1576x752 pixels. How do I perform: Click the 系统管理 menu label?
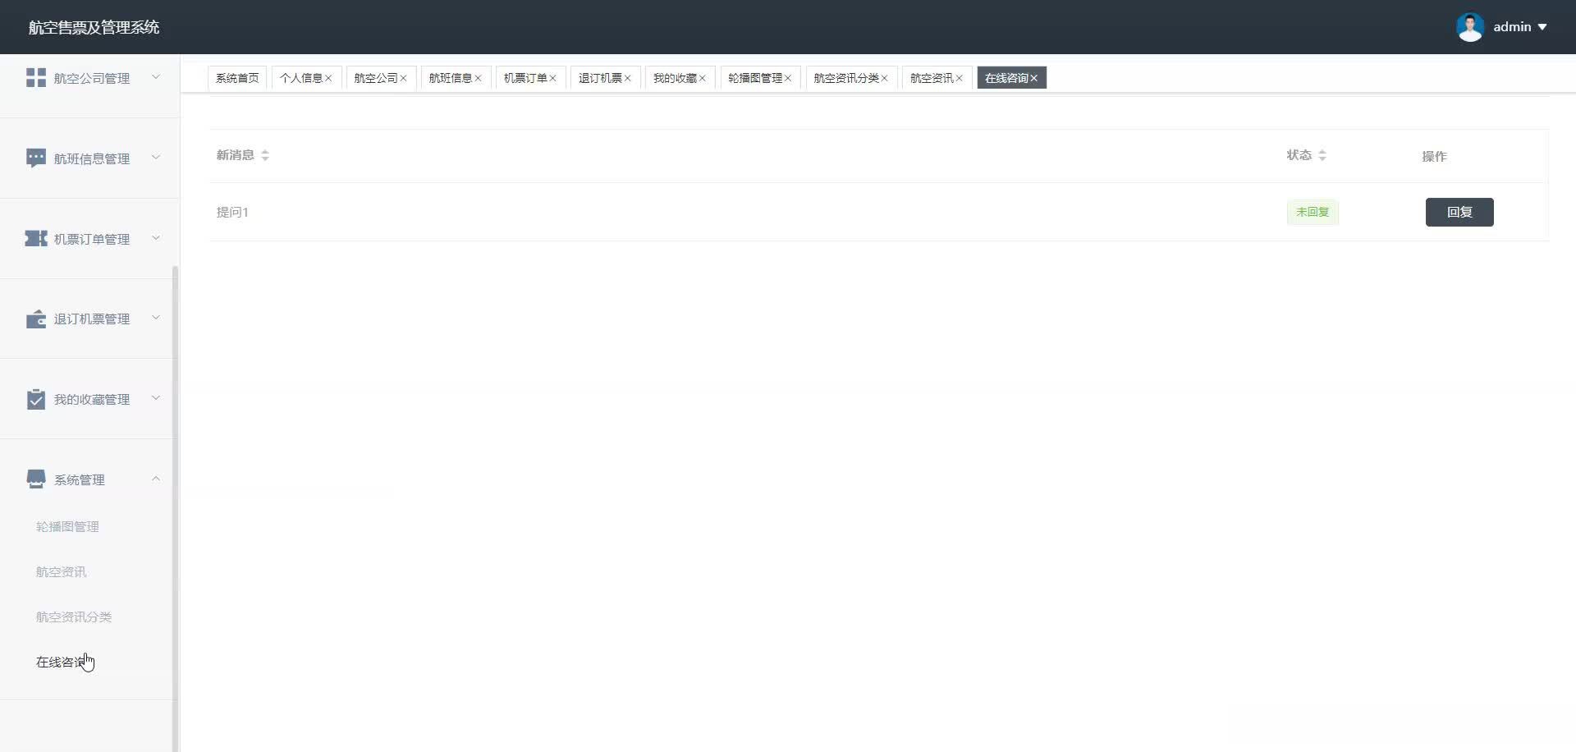[x=80, y=479]
